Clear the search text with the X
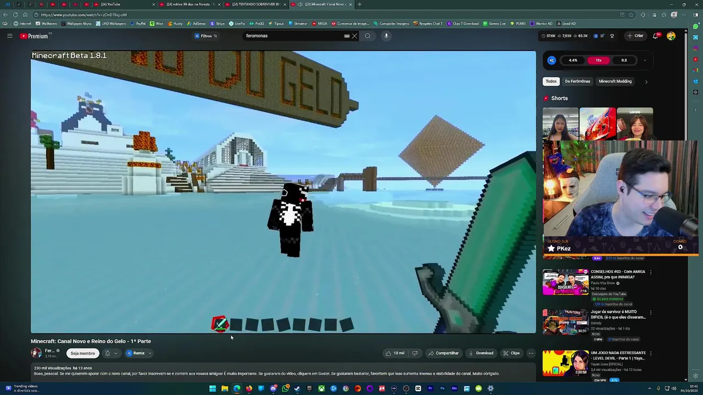703x395 pixels. tap(354, 36)
